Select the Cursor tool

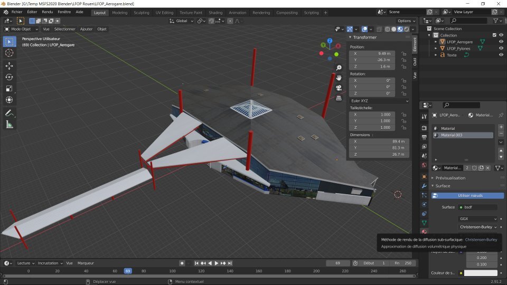10,53
